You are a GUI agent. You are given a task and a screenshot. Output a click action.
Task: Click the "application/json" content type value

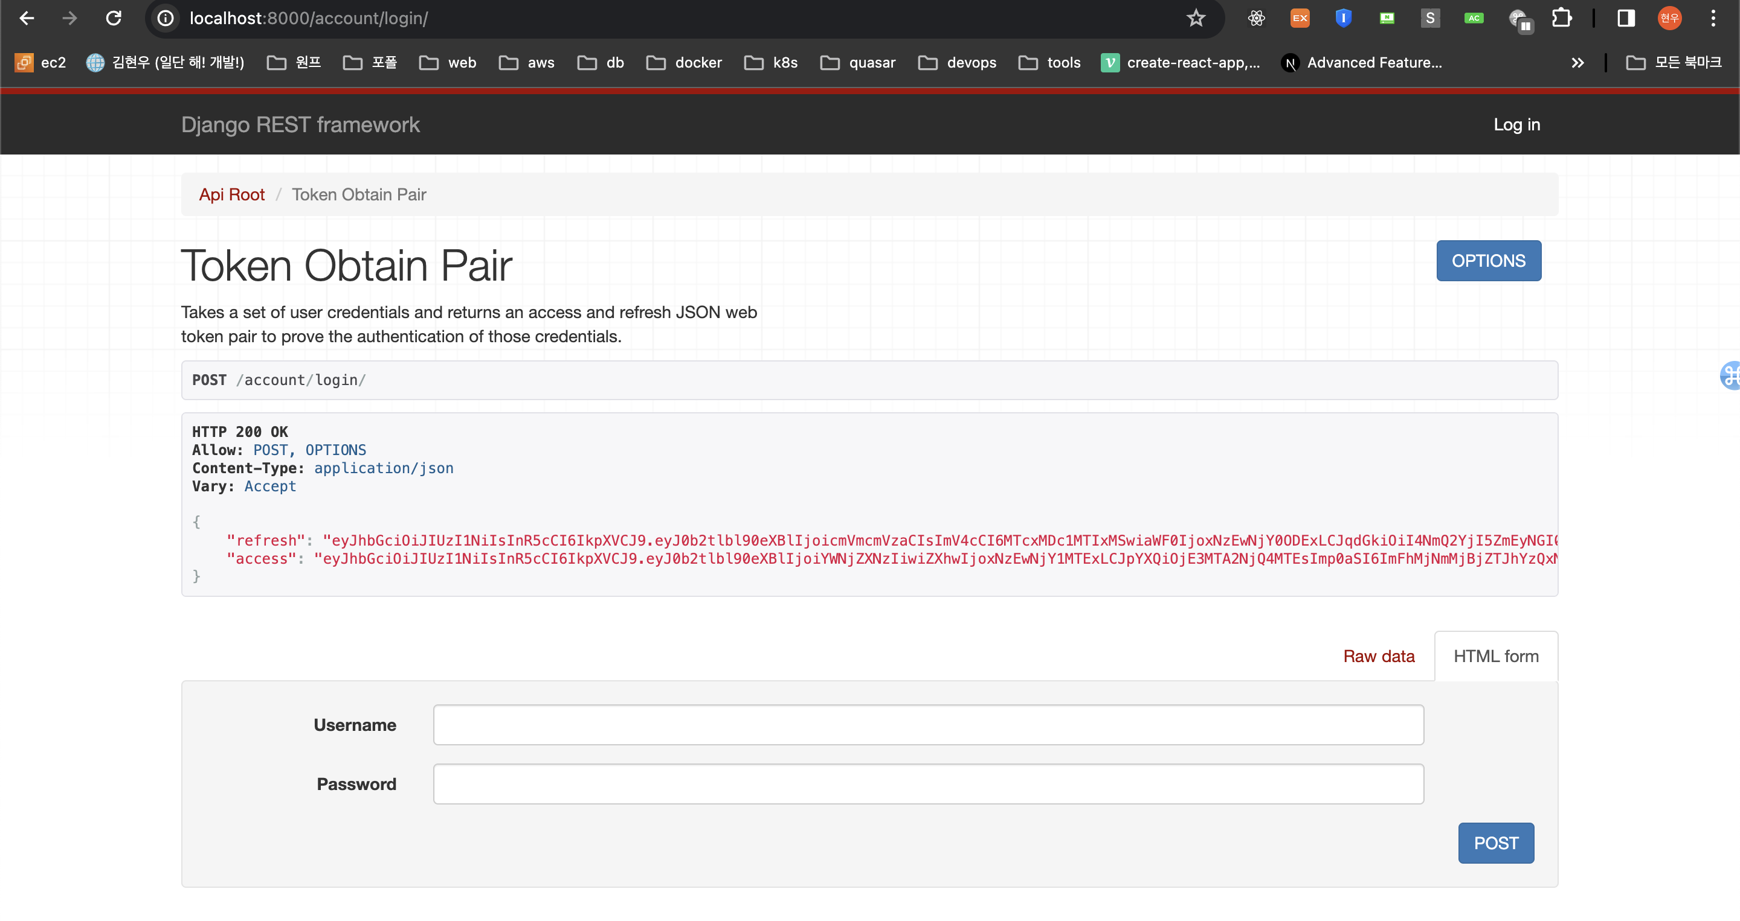(x=384, y=468)
